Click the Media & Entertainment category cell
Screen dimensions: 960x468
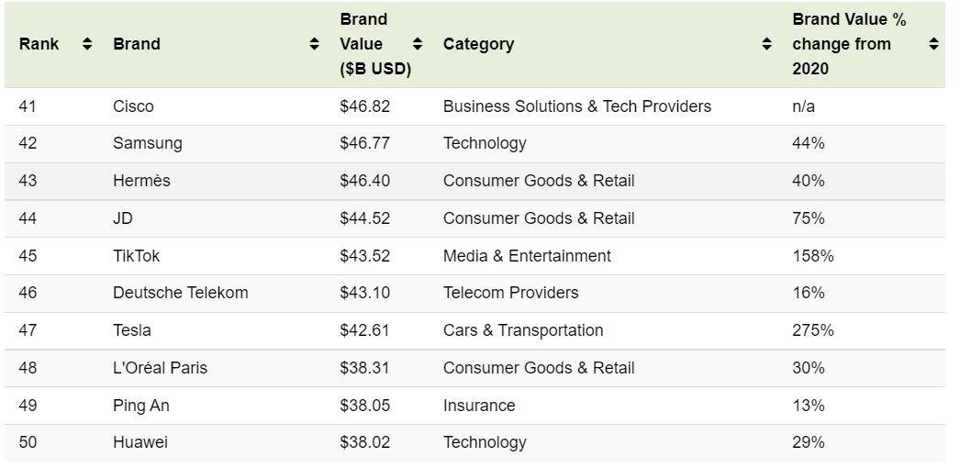[x=527, y=256]
